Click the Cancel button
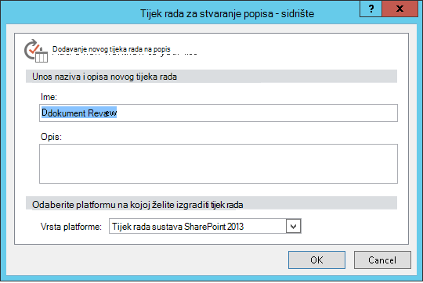This screenshot has width=423, height=283. [x=382, y=260]
